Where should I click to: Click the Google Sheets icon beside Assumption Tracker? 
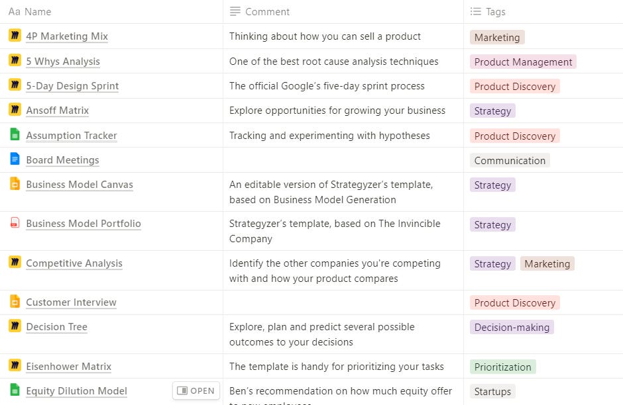[x=15, y=134]
